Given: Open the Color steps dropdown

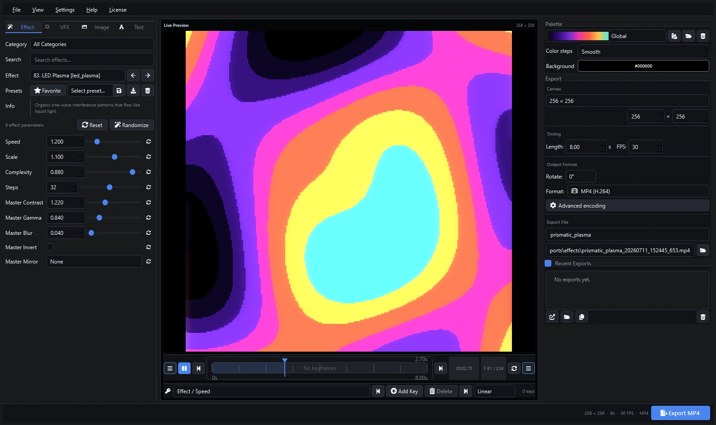Looking at the screenshot, I should [x=644, y=51].
